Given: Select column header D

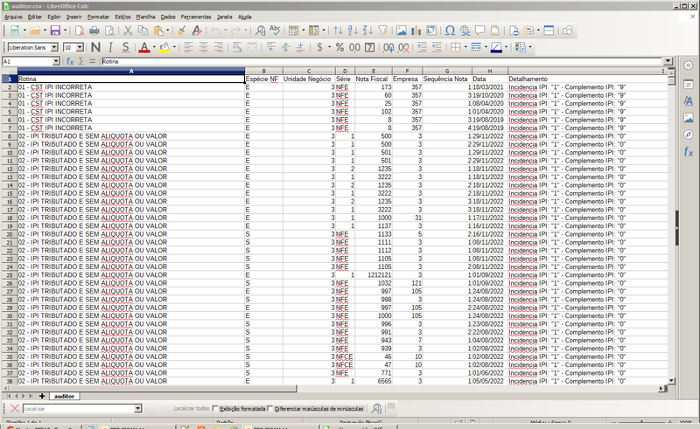Looking at the screenshot, I should pos(345,71).
